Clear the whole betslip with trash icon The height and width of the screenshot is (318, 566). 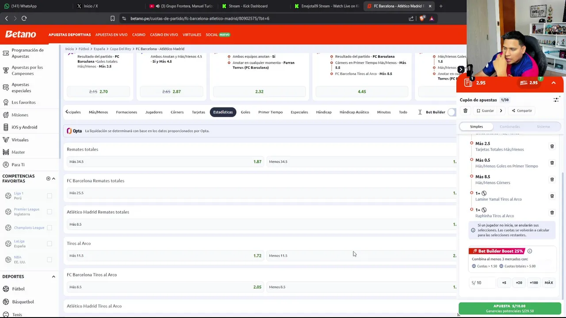tap(465, 111)
